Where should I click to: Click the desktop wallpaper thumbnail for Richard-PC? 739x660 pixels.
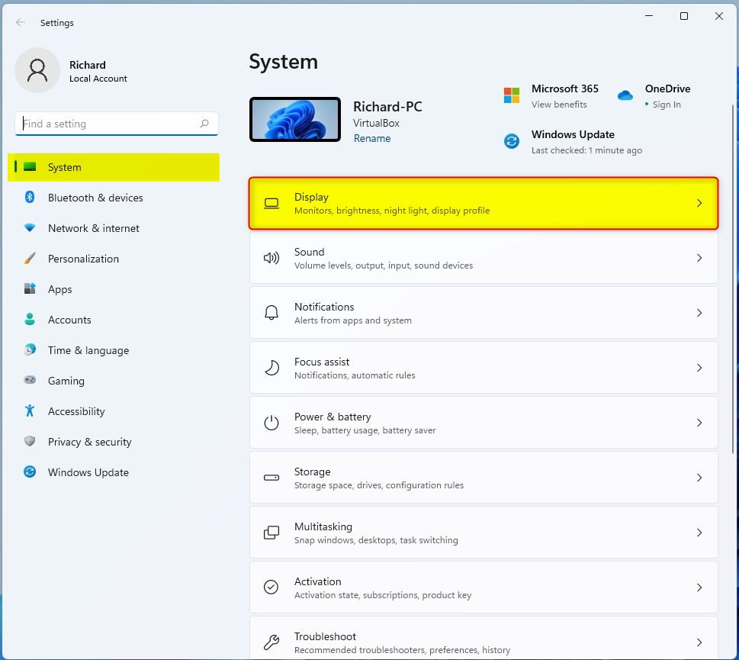(295, 119)
